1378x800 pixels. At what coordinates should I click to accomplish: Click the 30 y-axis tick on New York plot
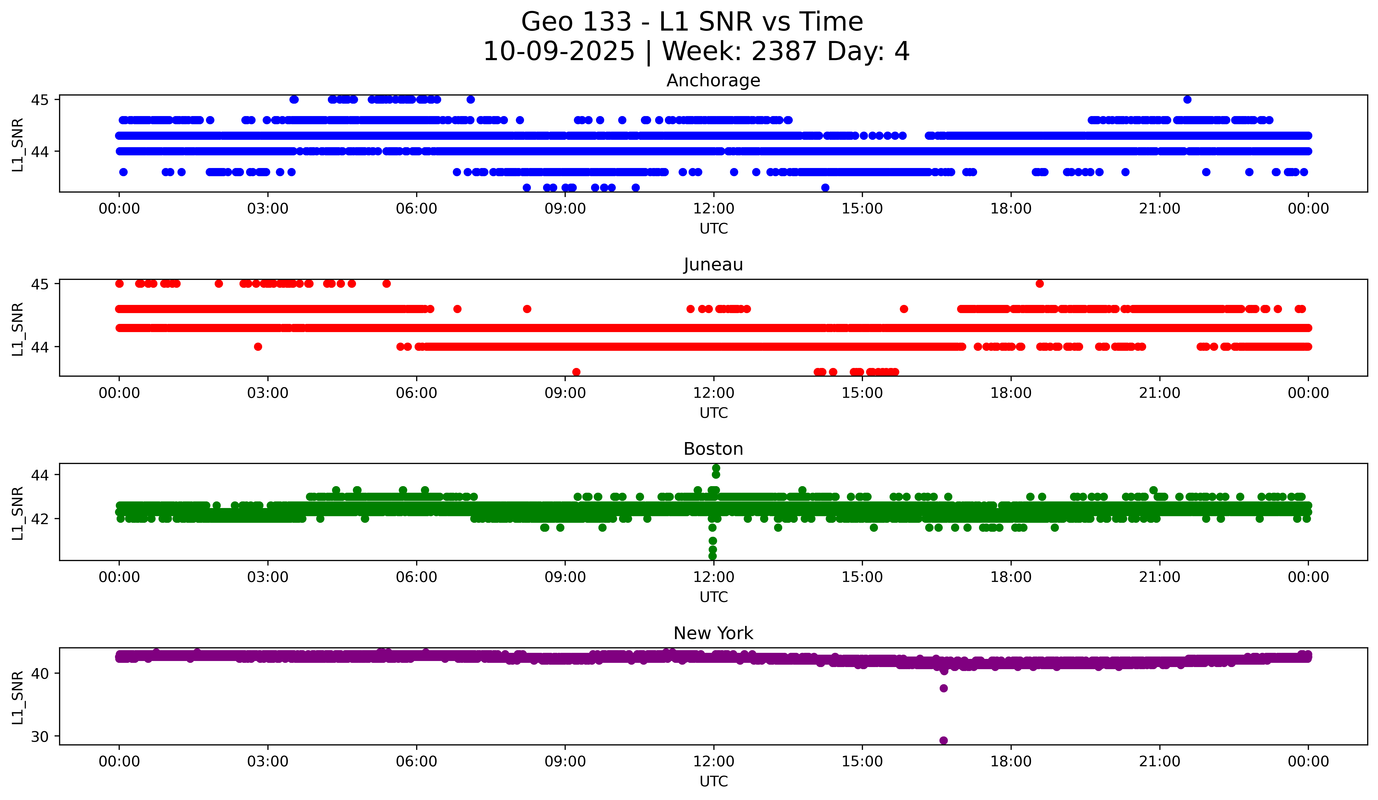(x=39, y=737)
